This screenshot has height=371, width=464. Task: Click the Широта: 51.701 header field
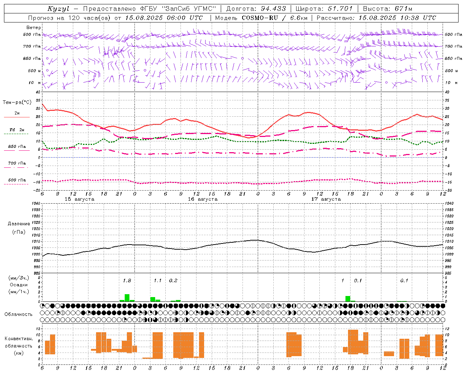click(x=324, y=9)
